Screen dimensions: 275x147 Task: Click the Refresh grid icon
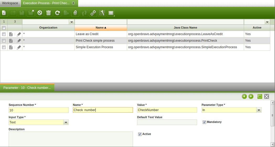tap(57, 13)
